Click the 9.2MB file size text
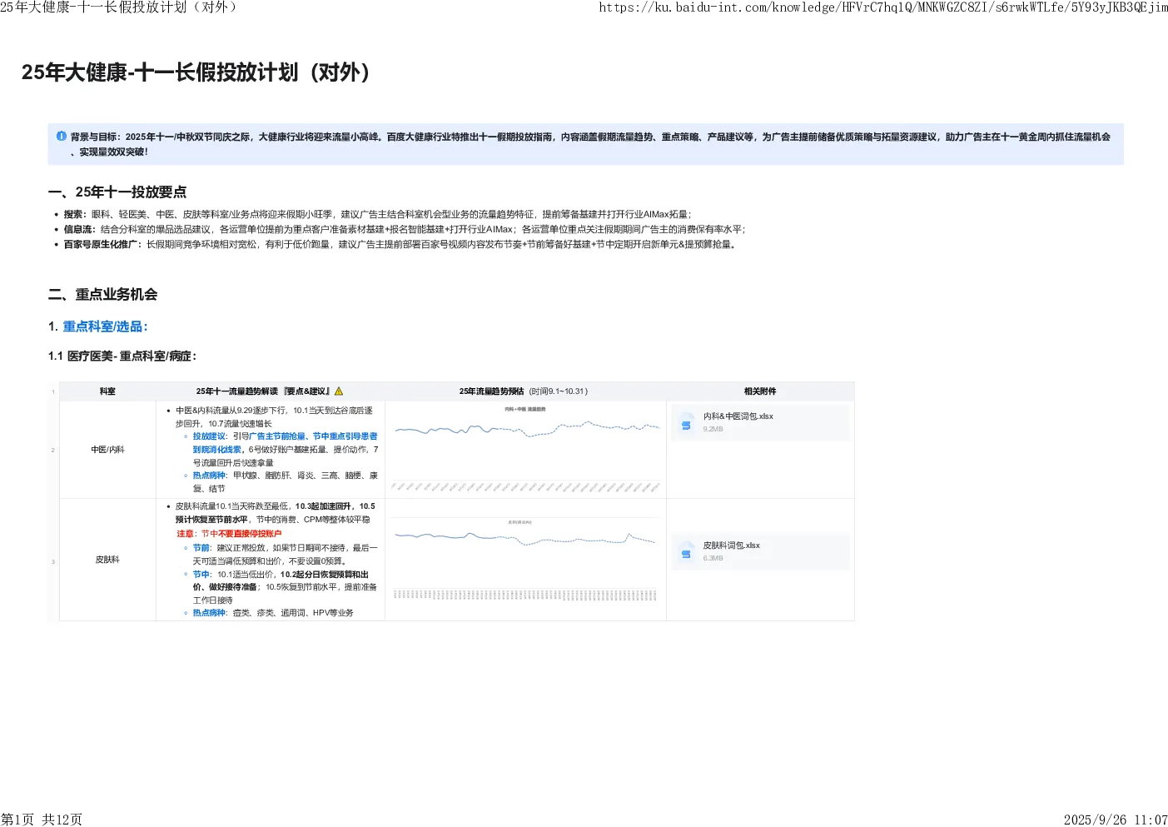 [713, 430]
